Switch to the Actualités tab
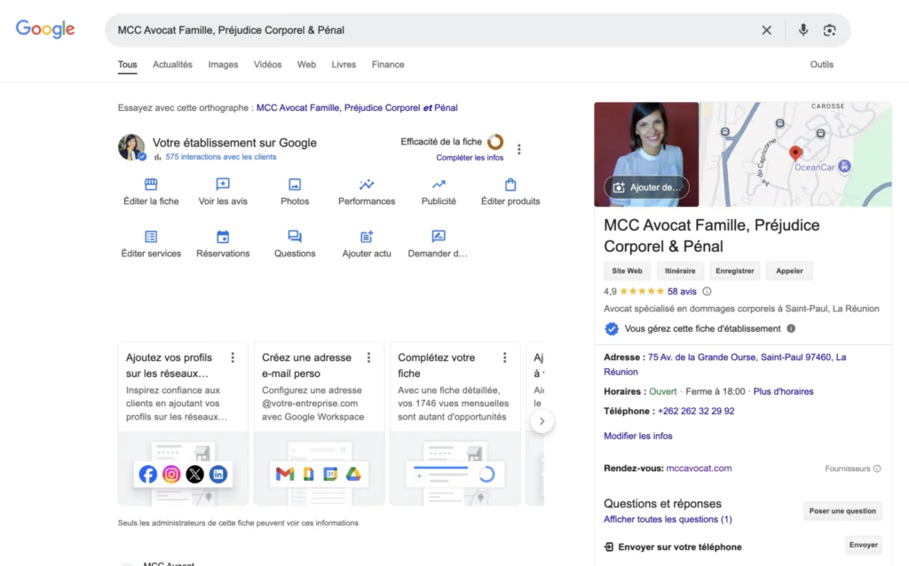The height and width of the screenshot is (566, 909). pos(172,65)
